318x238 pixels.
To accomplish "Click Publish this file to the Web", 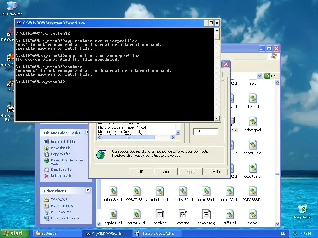I will coord(67,162).
